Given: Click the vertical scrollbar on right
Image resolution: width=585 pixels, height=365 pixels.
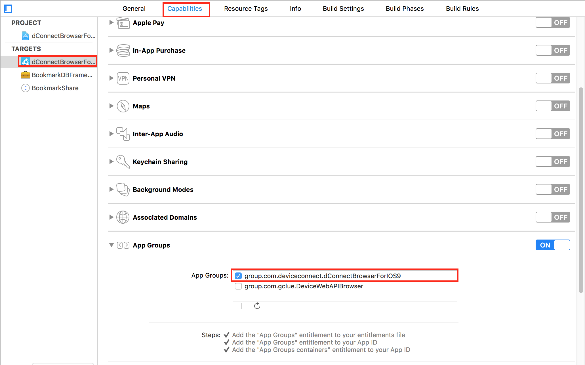Looking at the screenshot, I should (x=581, y=190).
